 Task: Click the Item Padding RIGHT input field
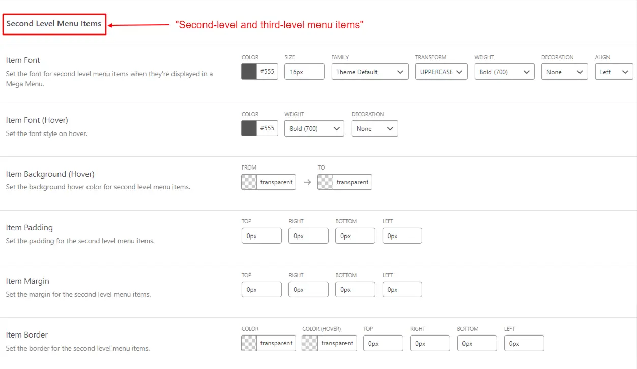308,236
